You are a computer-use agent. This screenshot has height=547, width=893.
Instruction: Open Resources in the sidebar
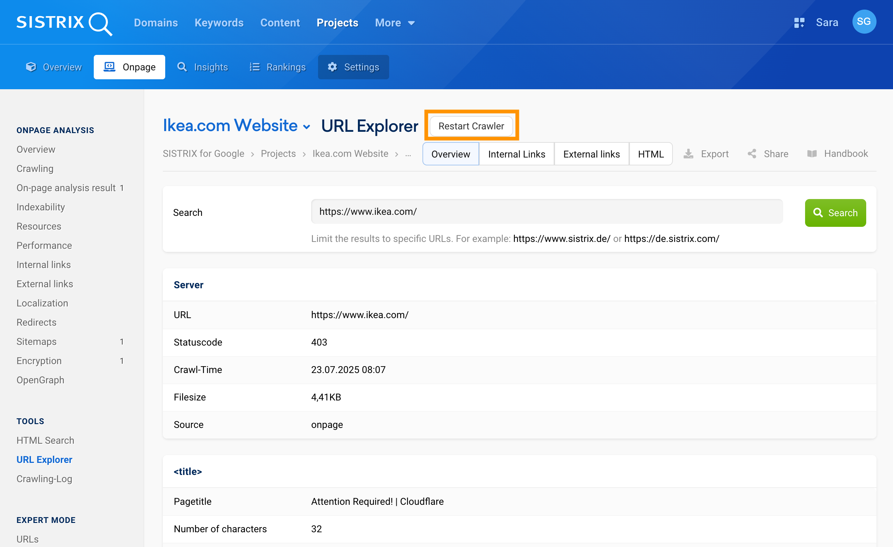click(x=39, y=226)
